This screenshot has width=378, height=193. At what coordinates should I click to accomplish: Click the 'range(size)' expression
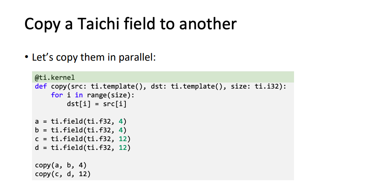tap(109, 95)
